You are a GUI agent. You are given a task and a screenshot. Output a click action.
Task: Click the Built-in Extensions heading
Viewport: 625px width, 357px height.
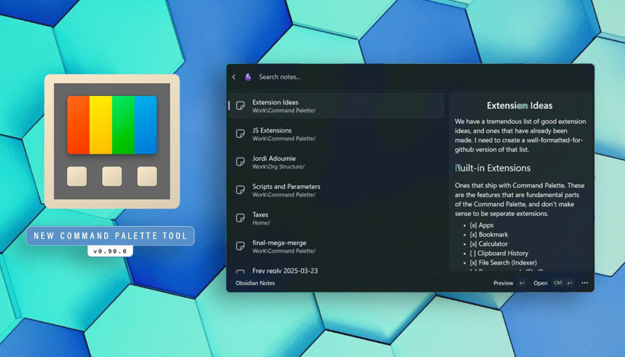[x=493, y=168]
